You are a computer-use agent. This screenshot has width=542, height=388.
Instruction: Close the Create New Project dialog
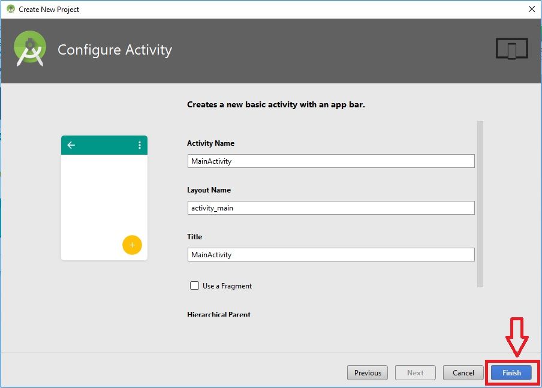(x=532, y=9)
